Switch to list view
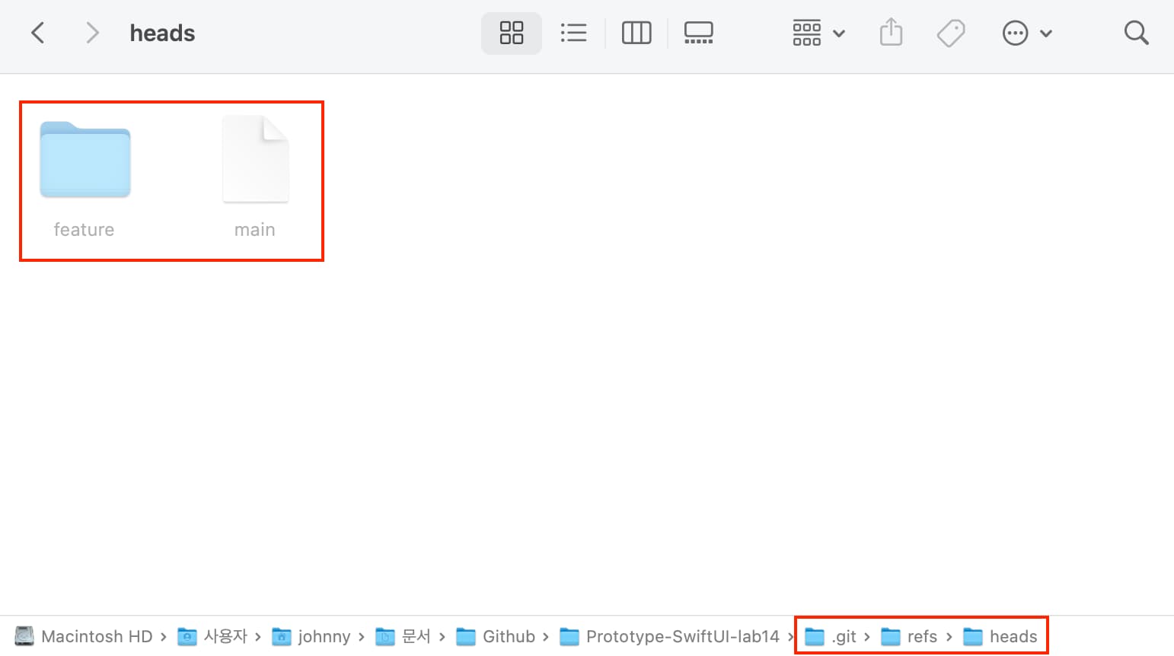The width and height of the screenshot is (1174, 656). click(574, 33)
